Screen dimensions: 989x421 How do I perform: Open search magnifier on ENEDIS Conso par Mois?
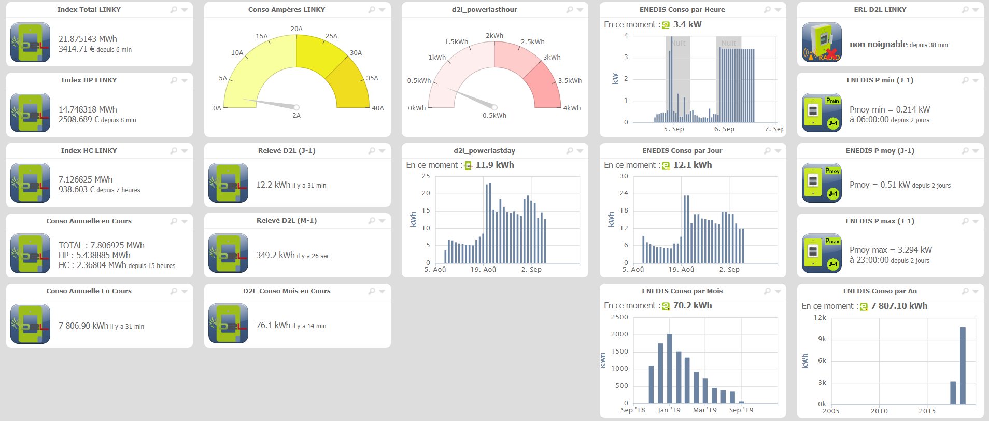tap(767, 291)
